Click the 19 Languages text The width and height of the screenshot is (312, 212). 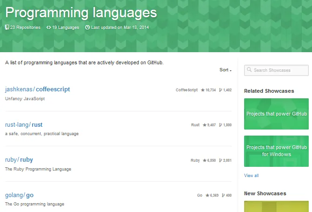[66, 27]
